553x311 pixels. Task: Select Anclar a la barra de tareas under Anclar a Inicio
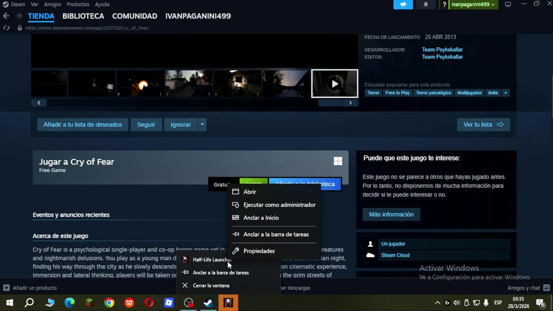pos(274,234)
